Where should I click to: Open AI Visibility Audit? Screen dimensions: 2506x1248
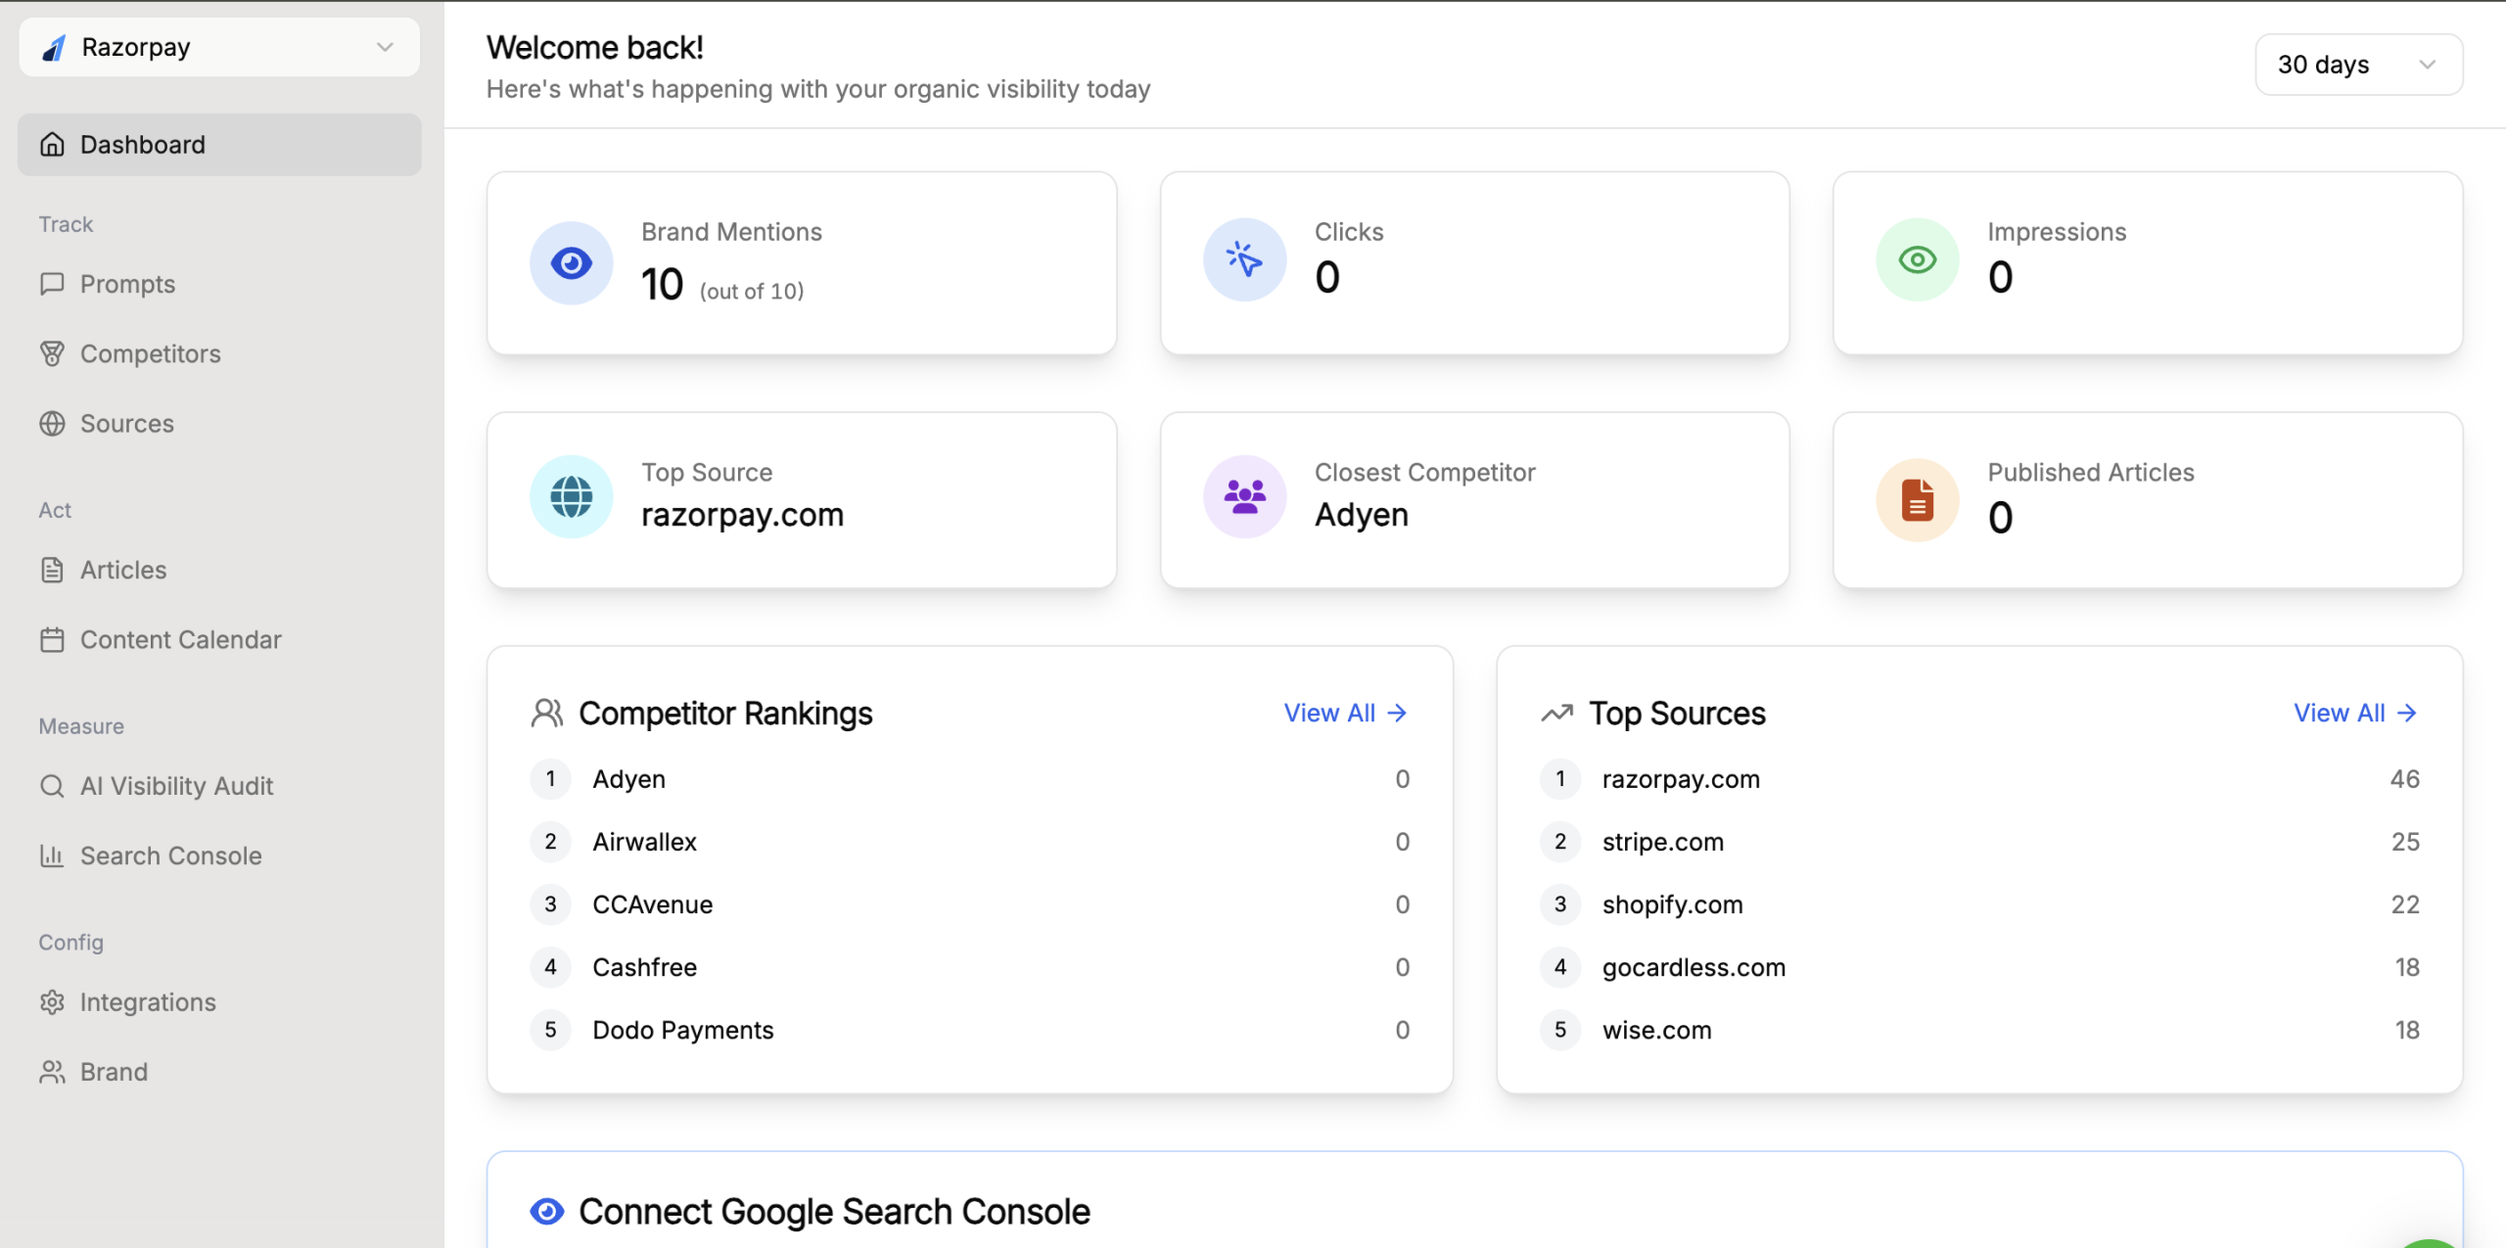pos(219,786)
